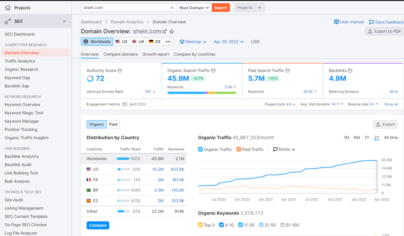Screen dimensions: 404x236
Task: Click the US flag in country table
Action: 88,169
